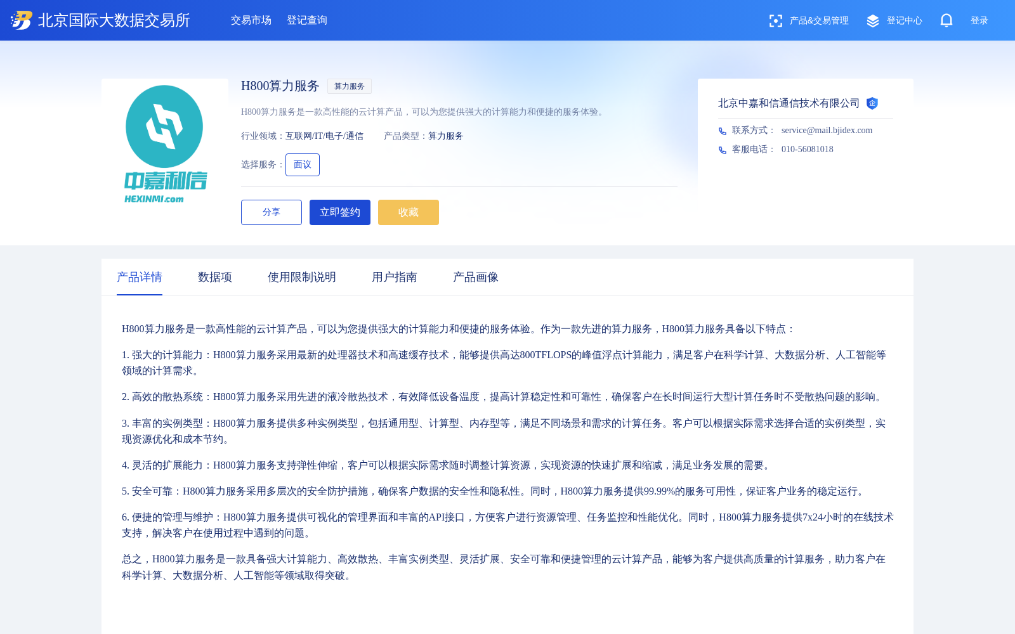Viewport: 1015px width, 634px height.
Task: Switch to the 数据项 tab
Action: tap(215, 277)
